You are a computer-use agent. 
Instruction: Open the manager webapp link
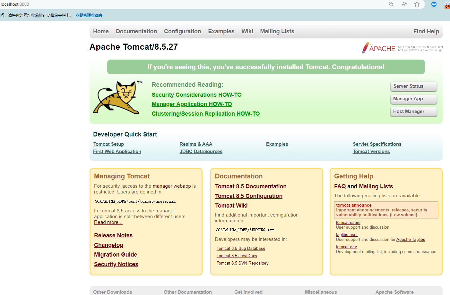[x=172, y=186]
